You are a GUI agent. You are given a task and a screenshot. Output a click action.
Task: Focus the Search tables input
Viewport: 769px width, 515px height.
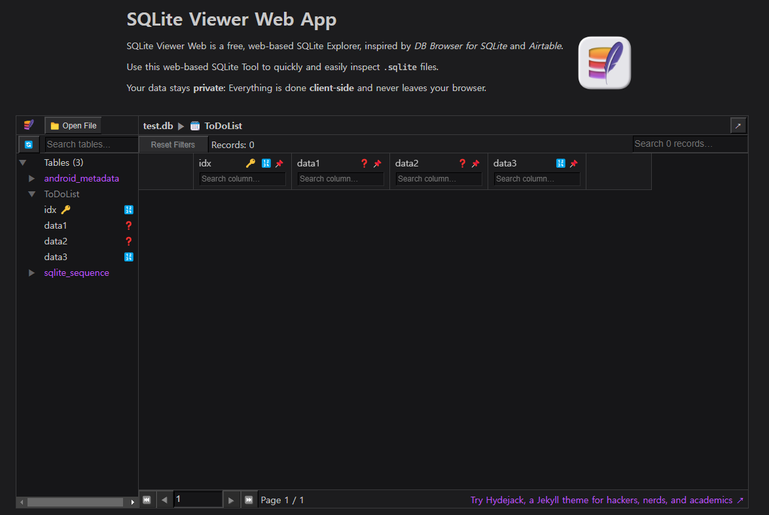[x=91, y=144]
